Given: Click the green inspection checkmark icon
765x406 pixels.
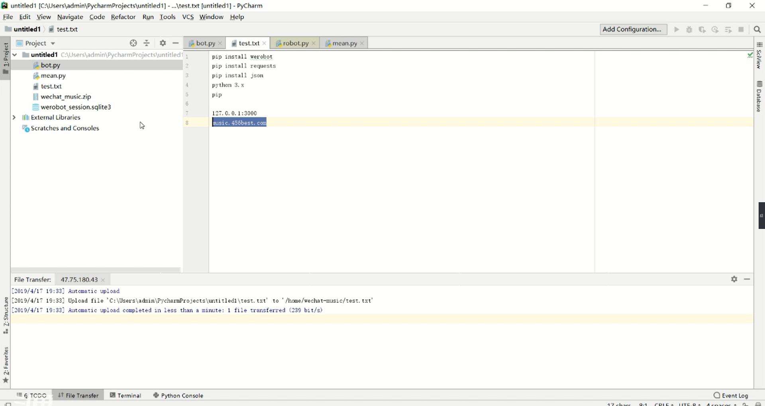Looking at the screenshot, I should click(749, 55).
